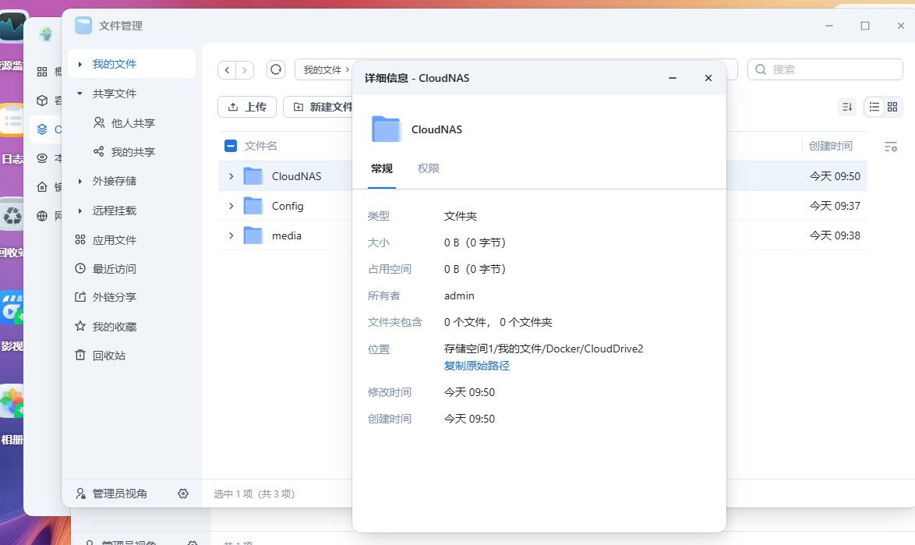Click the refresh icon in toolbar
This screenshot has height=545, width=915.
(276, 69)
